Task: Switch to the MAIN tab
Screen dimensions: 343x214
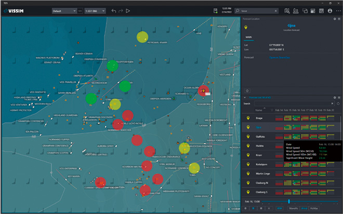Action: coord(248,37)
